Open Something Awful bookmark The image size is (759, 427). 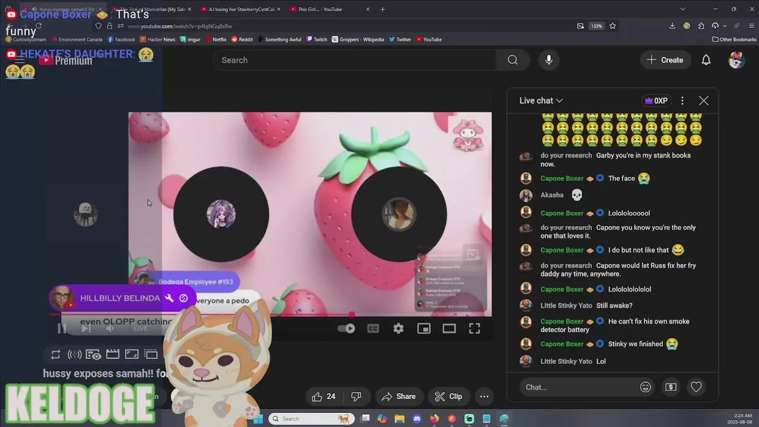[279, 40]
